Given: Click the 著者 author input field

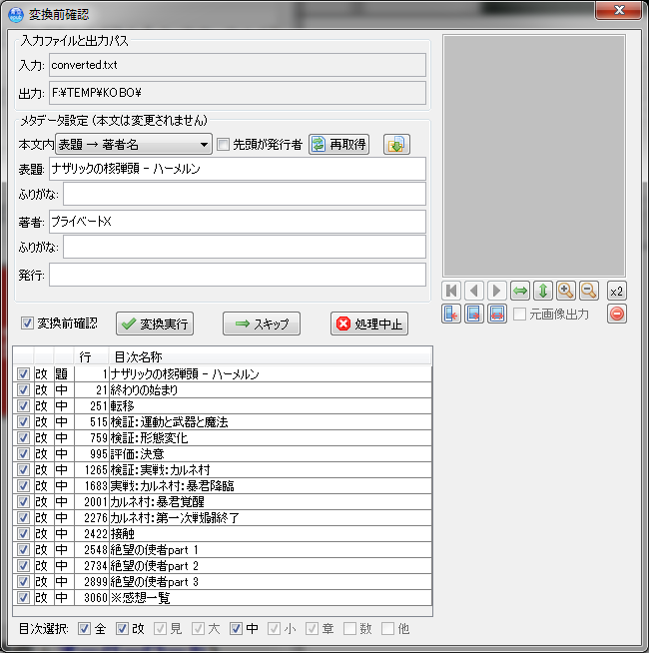Looking at the screenshot, I should [x=238, y=222].
